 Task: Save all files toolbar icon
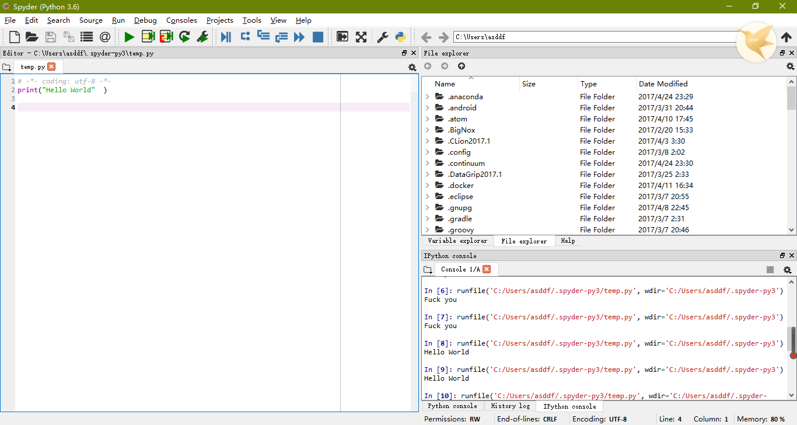point(69,37)
